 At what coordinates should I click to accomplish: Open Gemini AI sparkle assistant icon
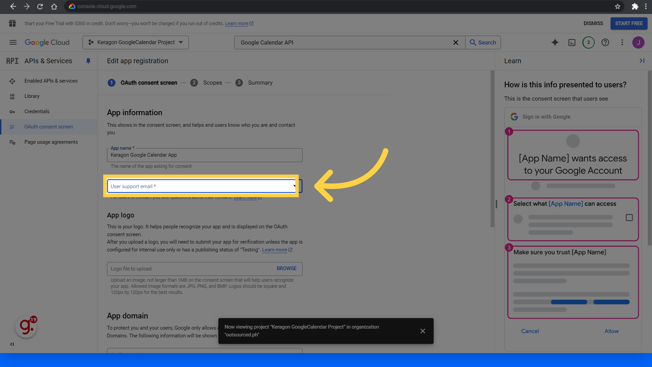[555, 42]
